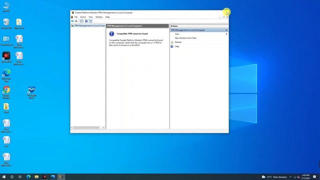320x180 pixels.
Task: Click the Refresh action
Action: click(x=178, y=42)
